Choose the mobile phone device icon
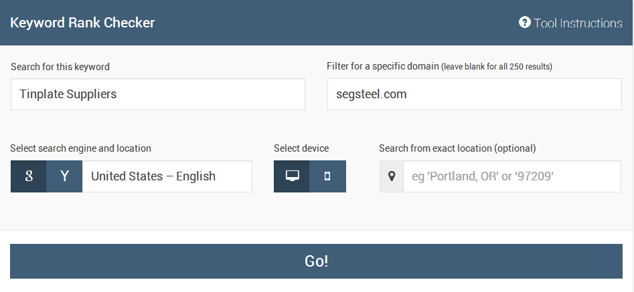This screenshot has width=634, height=292. [327, 176]
